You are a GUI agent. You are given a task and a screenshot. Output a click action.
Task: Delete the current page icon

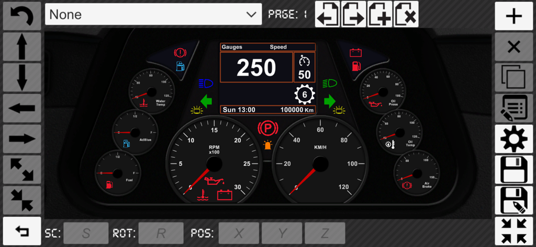tap(406, 14)
